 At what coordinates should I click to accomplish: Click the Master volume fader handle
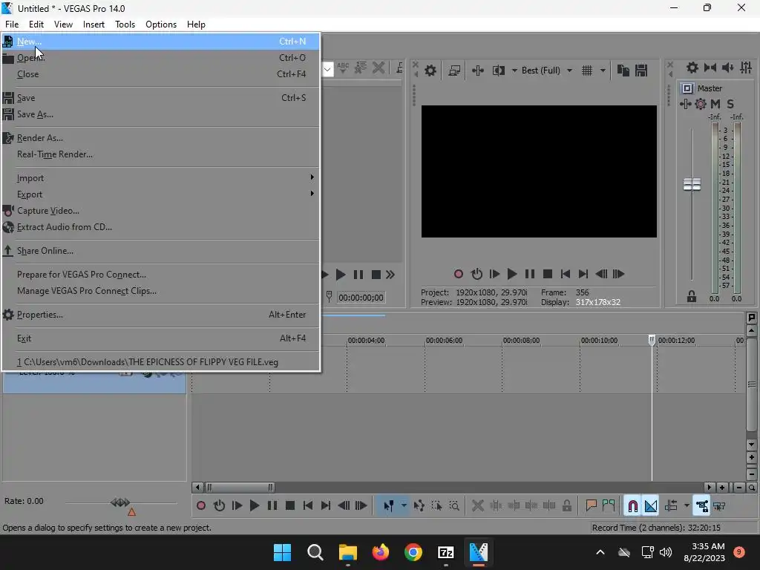tap(692, 184)
